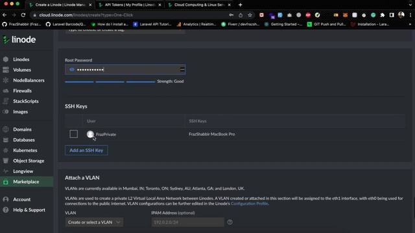Click the Root Password field
The width and height of the screenshot is (415, 233).
point(125,69)
